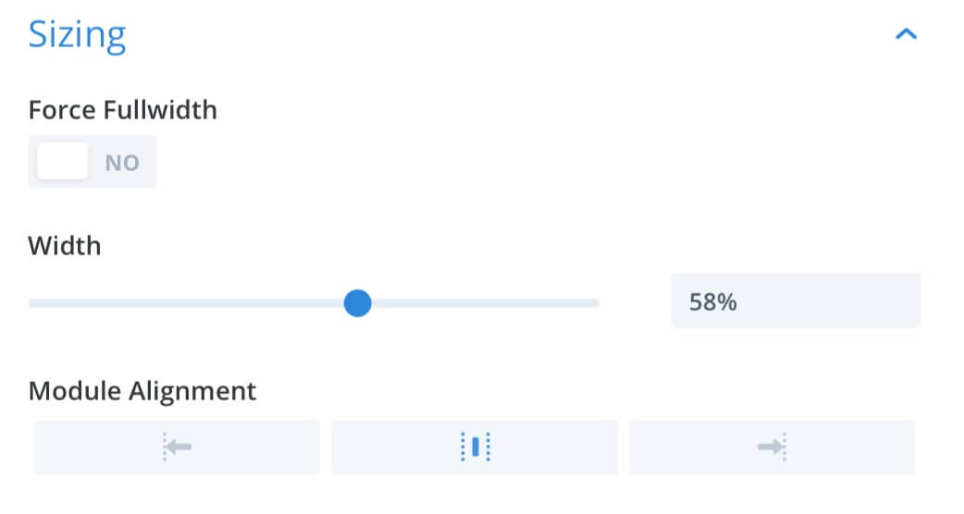Collapse Sizing section with chevron arrow
Screen dimensions: 964x514
click(x=906, y=34)
